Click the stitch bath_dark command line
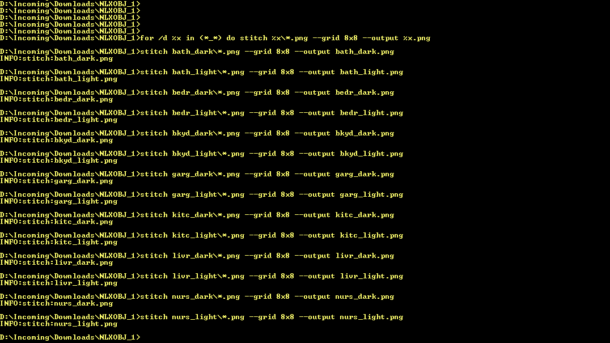 (x=197, y=52)
